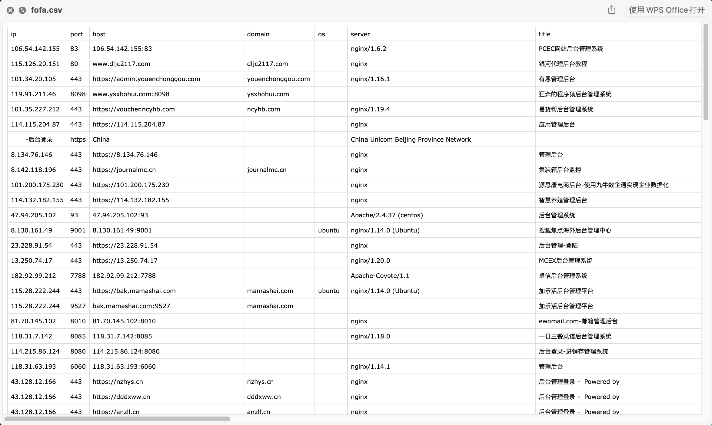Screen dimensions: 712x425
Task: Select domain cell 'journalmc.cn'
Action: tap(267, 170)
